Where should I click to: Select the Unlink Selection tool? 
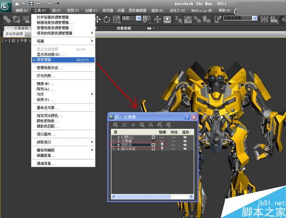(x=16, y=19)
